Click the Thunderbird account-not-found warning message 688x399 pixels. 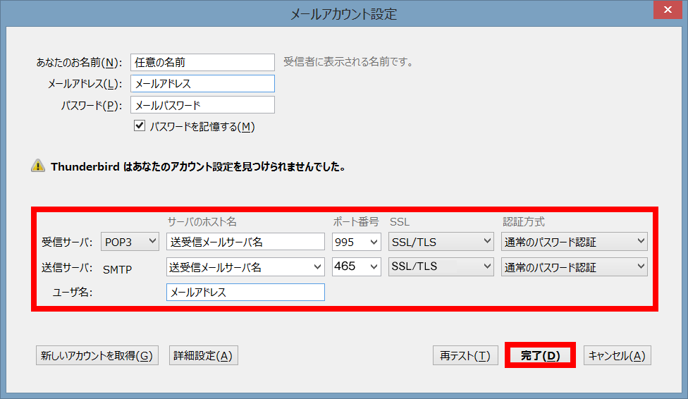pyautogui.click(x=198, y=167)
